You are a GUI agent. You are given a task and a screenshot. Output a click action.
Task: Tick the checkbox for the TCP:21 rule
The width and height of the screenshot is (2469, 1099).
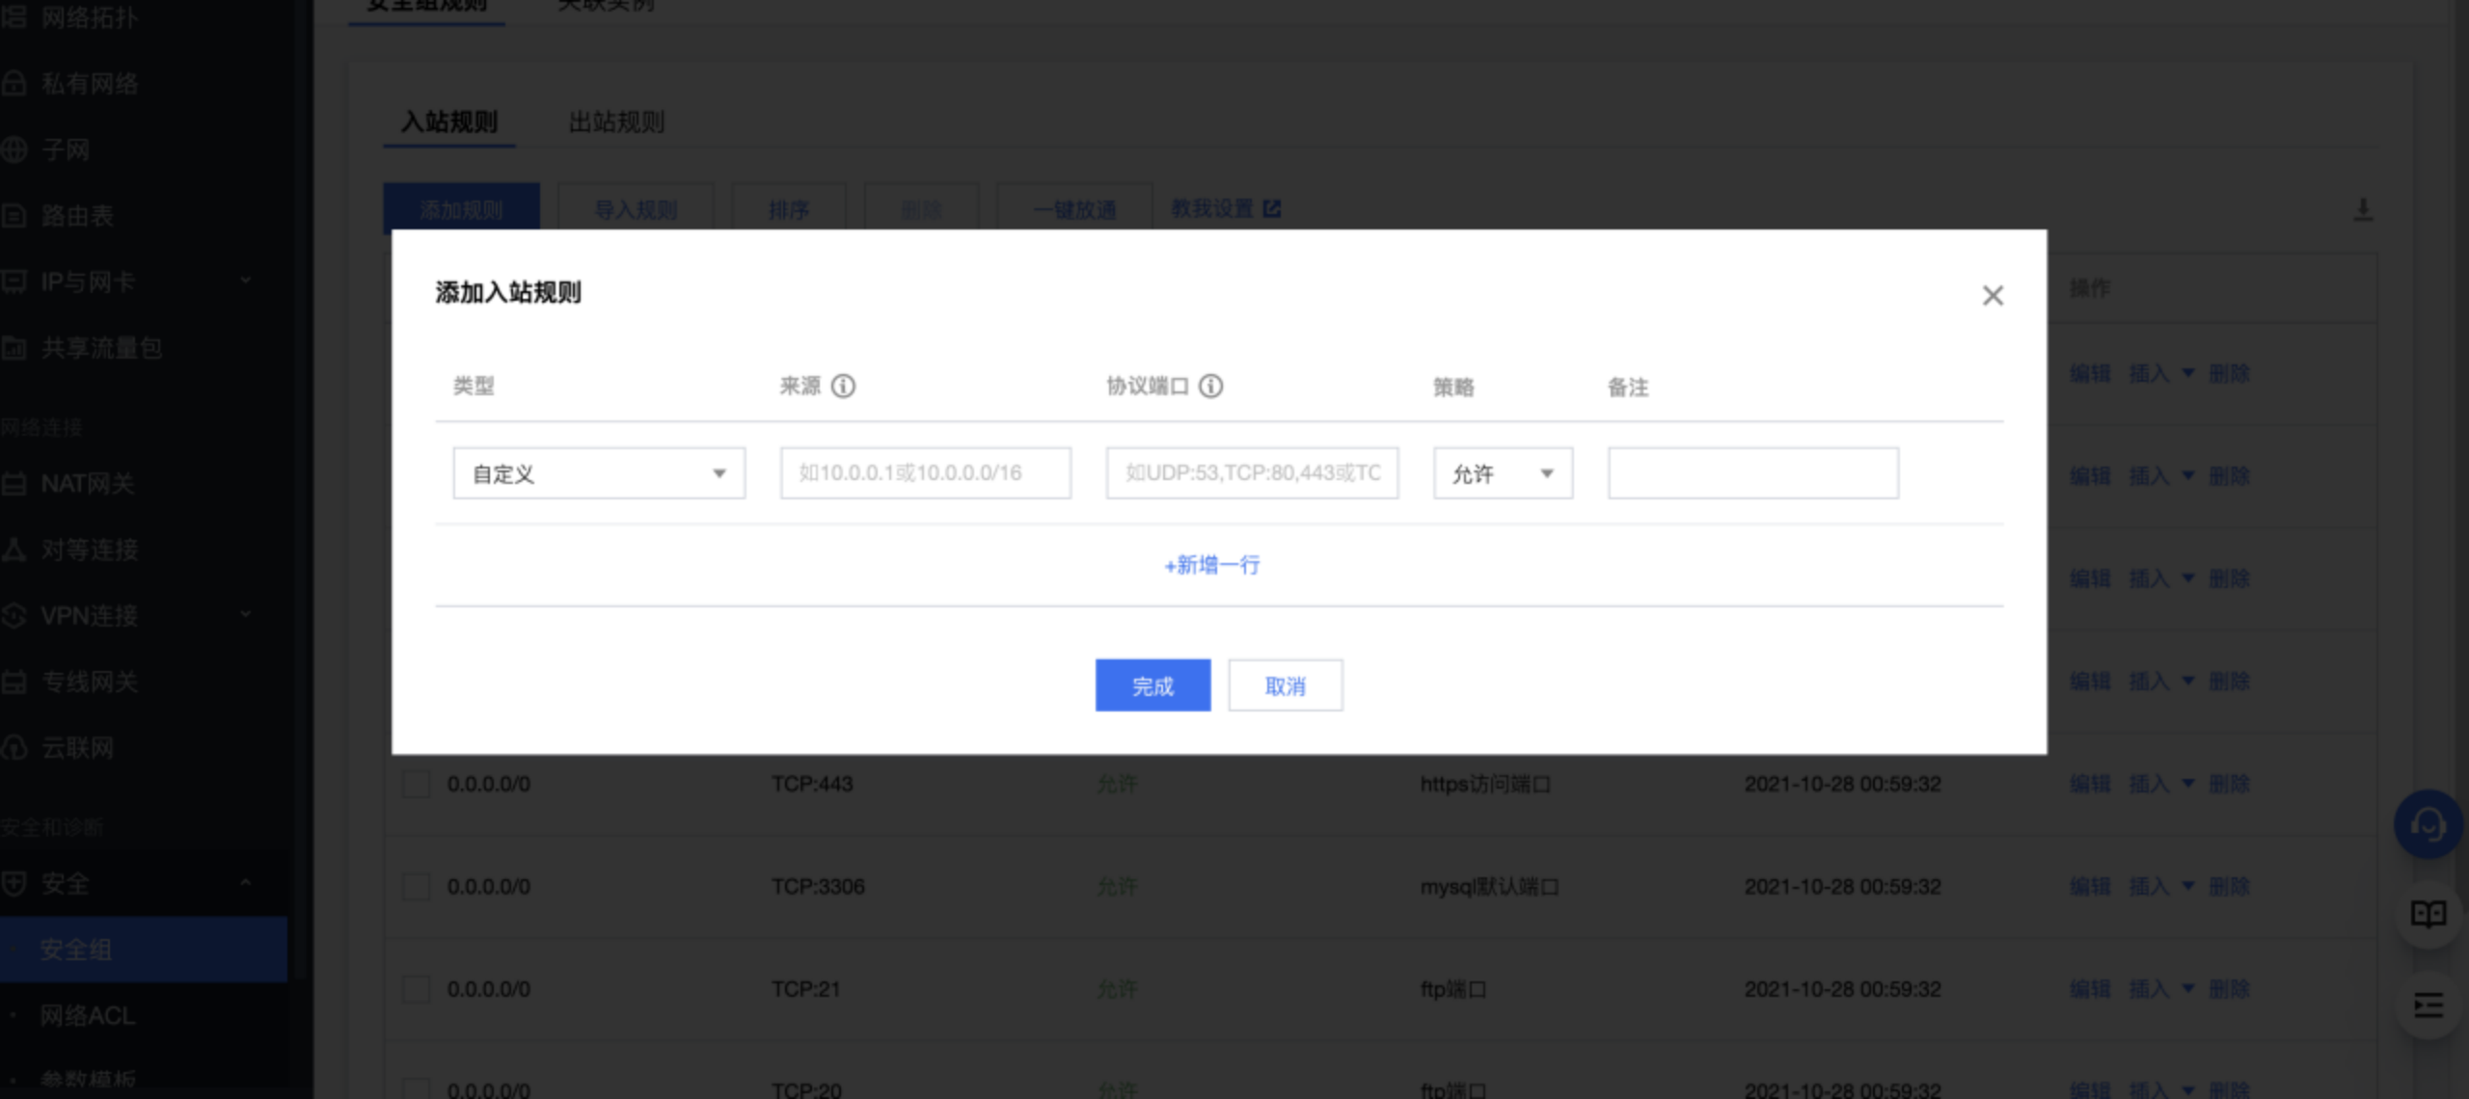point(417,989)
